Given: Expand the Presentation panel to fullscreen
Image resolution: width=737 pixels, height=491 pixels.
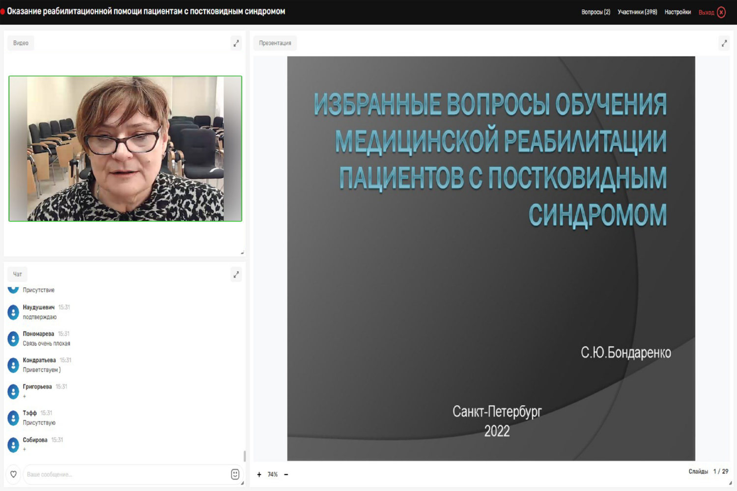Looking at the screenshot, I should click(x=724, y=43).
